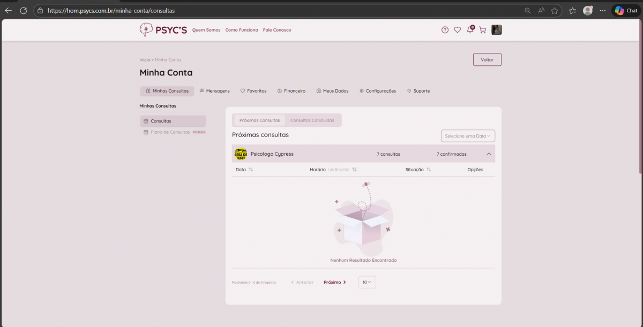Screen dimensions: 643x327
Task: Open the Selecione uma Data dropdown
Action: 468,136
